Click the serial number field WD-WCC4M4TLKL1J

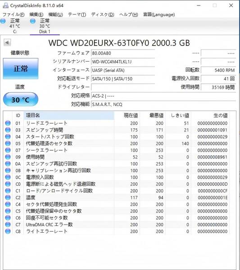[x=123, y=62]
